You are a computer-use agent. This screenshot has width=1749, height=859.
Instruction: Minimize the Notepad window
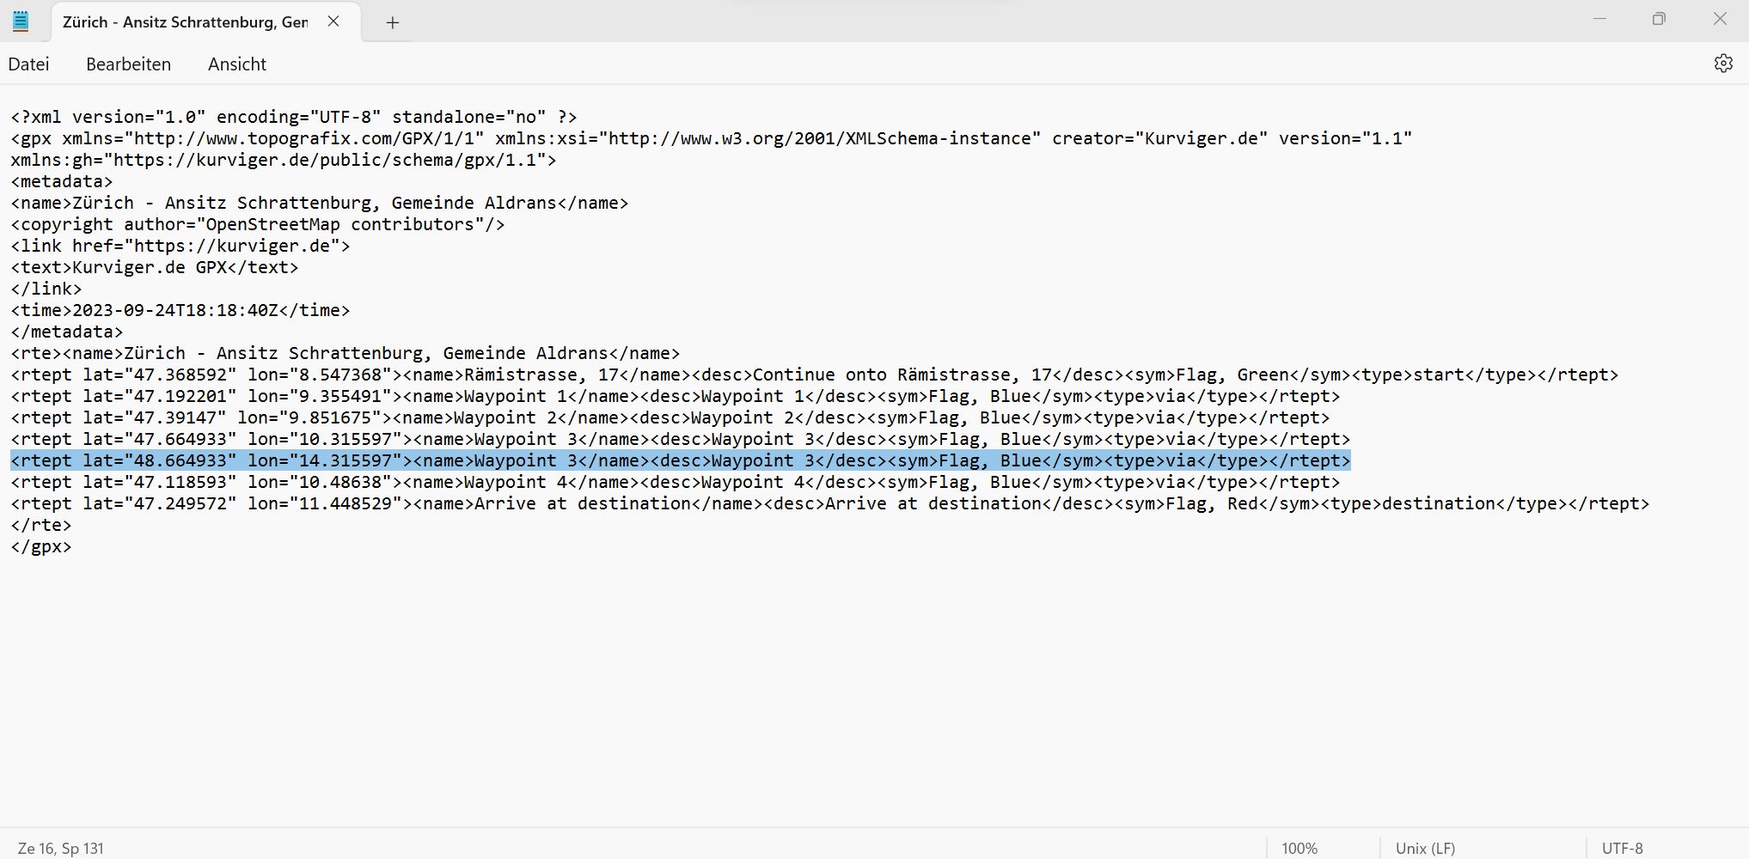click(1599, 19)
